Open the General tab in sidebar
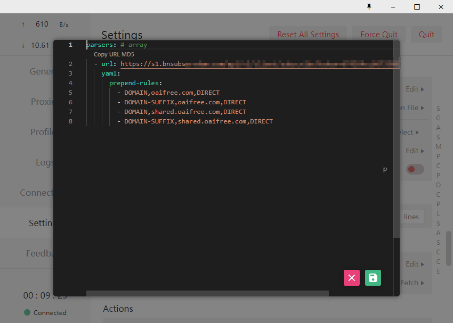This screenshot has width=453, height=323. click(42, 71)
